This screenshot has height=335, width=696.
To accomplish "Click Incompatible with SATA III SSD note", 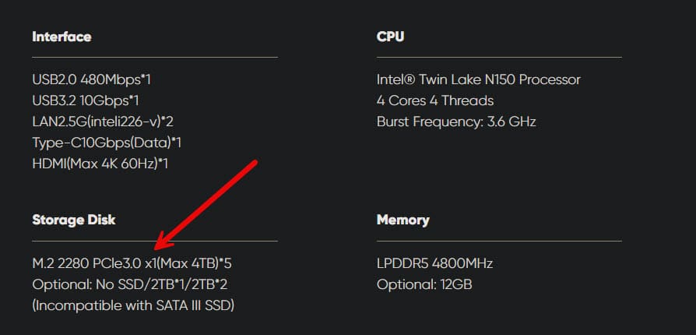I will [133, 305].
